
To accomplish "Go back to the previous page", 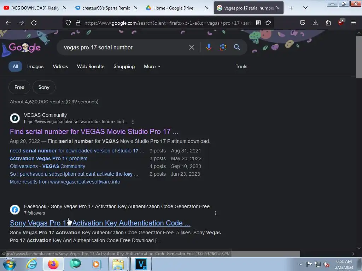I will click(x=8, y=23).
